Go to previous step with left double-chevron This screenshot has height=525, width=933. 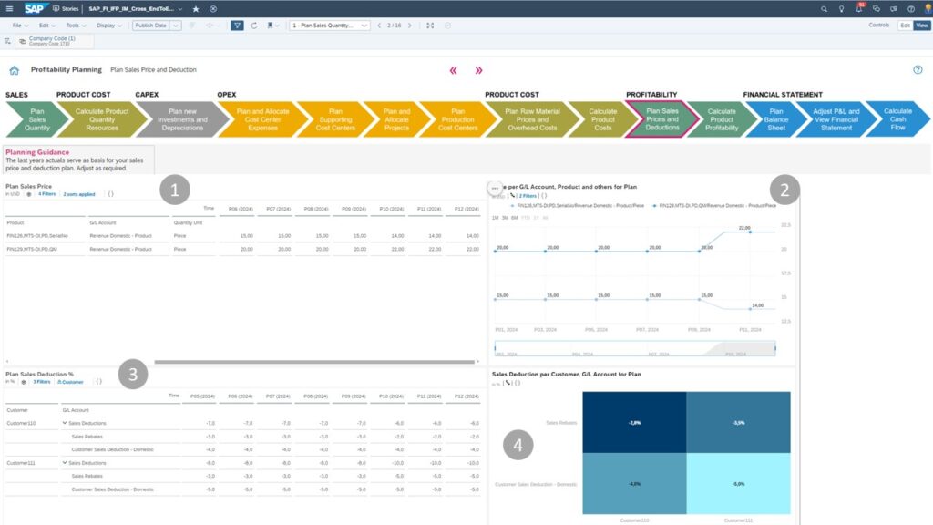(454, 70)
